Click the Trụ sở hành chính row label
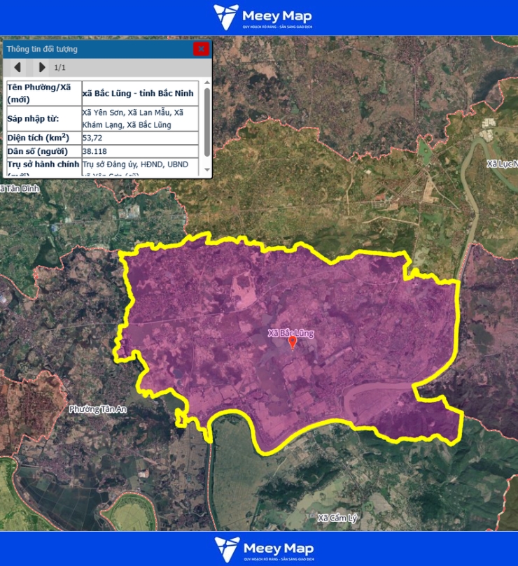The height and width of the screenshot is (566, 518). tap(43, 165)
